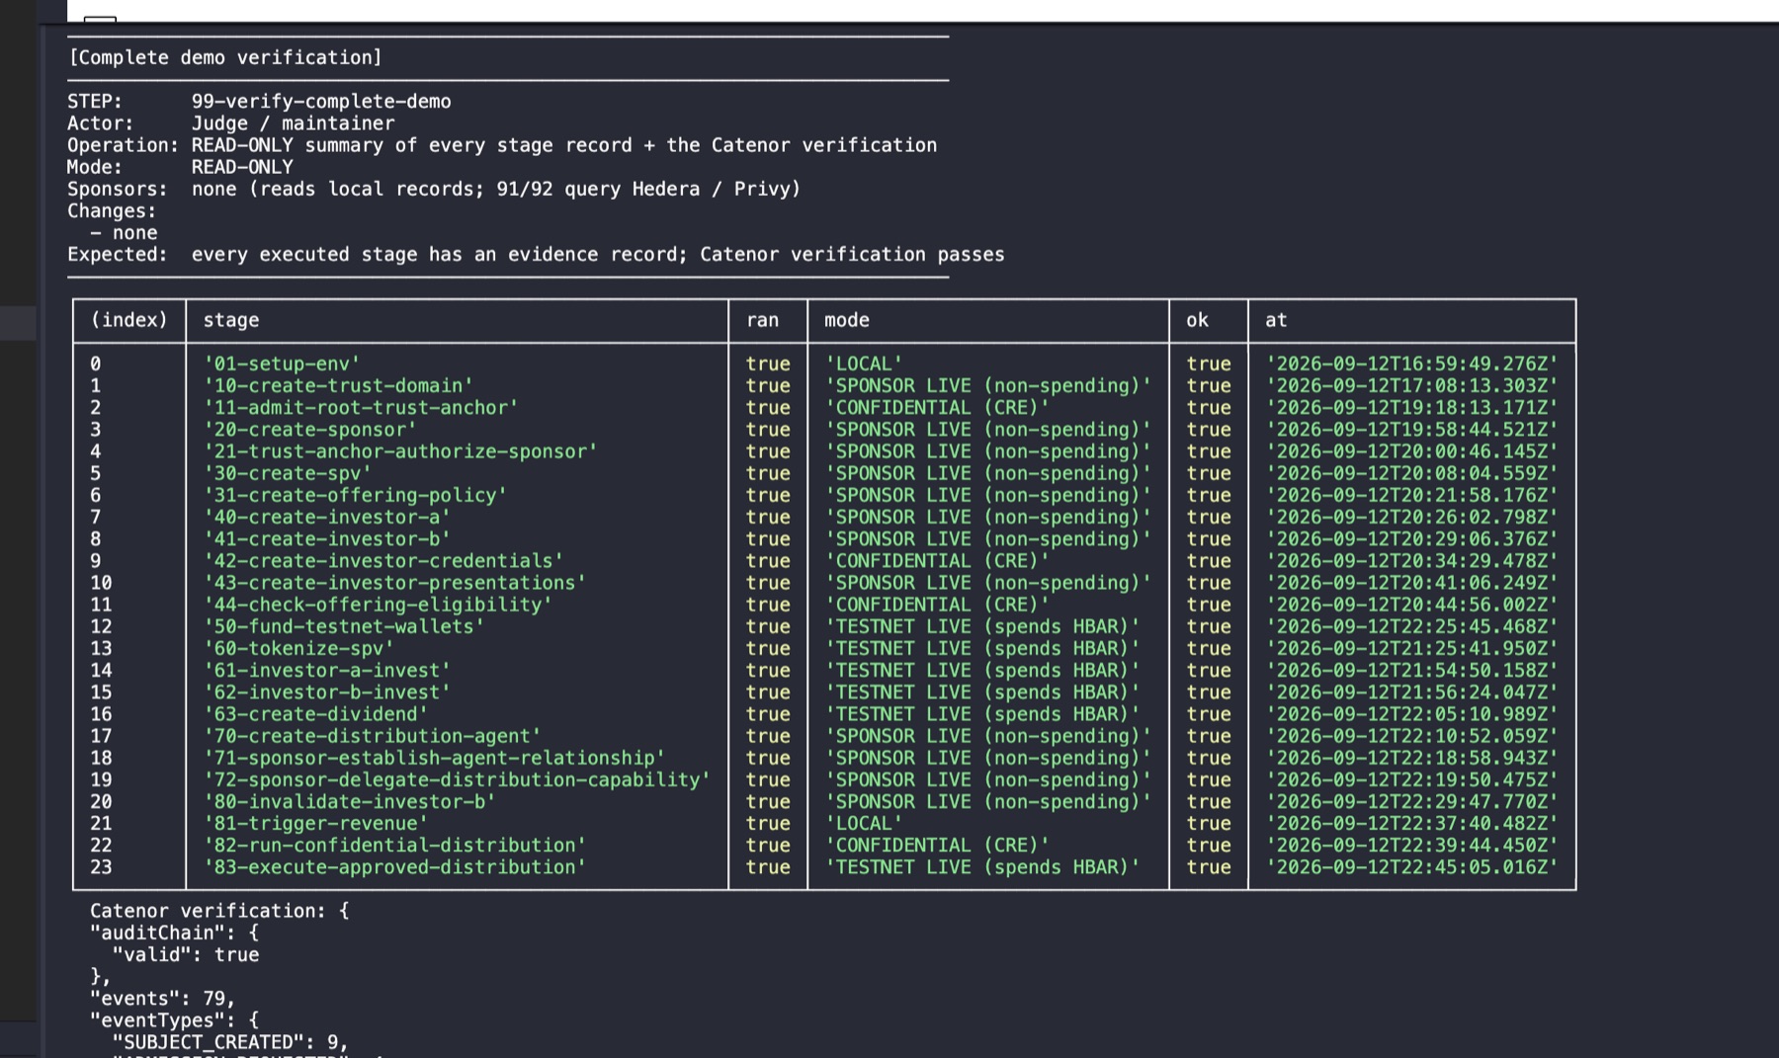Select stage cell '83-execute-approved-distribution'
This screenshot has width=1779, height=1058.
tap(394, 867)
